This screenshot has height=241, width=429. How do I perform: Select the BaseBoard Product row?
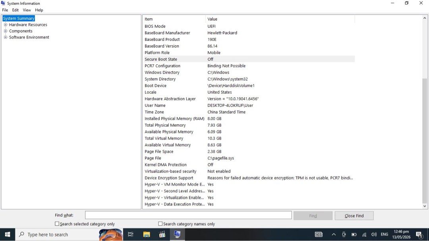tap(249, 39)
